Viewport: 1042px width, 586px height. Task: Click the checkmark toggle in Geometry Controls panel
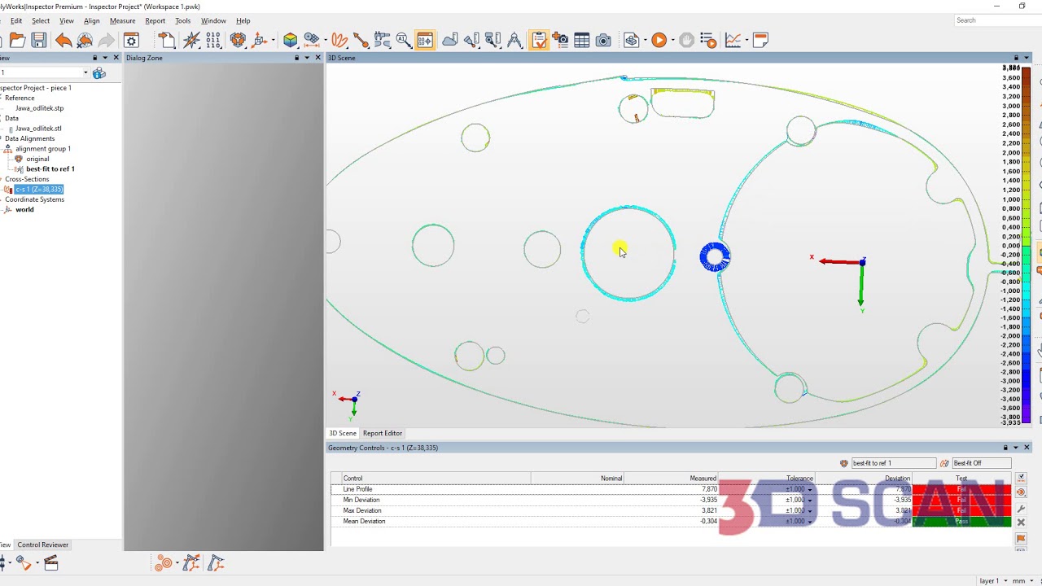(x=1020, y=479)
